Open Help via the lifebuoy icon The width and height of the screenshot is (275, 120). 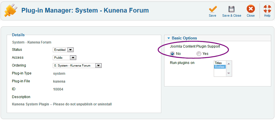[267, 9]
